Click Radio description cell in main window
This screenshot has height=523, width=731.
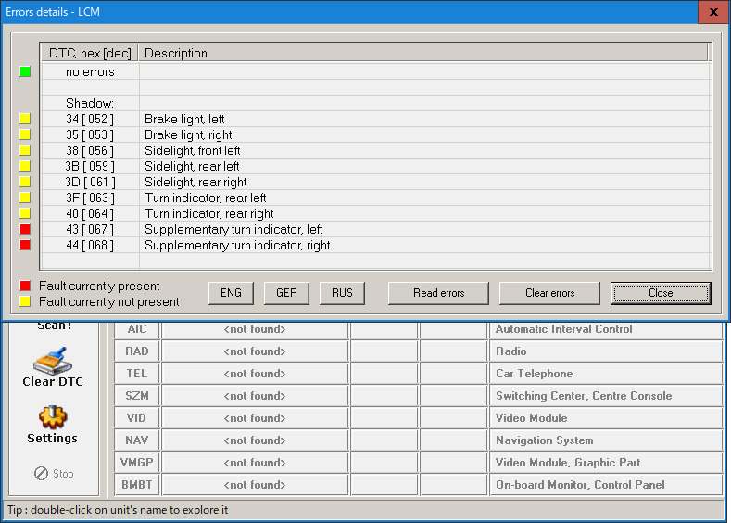(x=606, y=351)
